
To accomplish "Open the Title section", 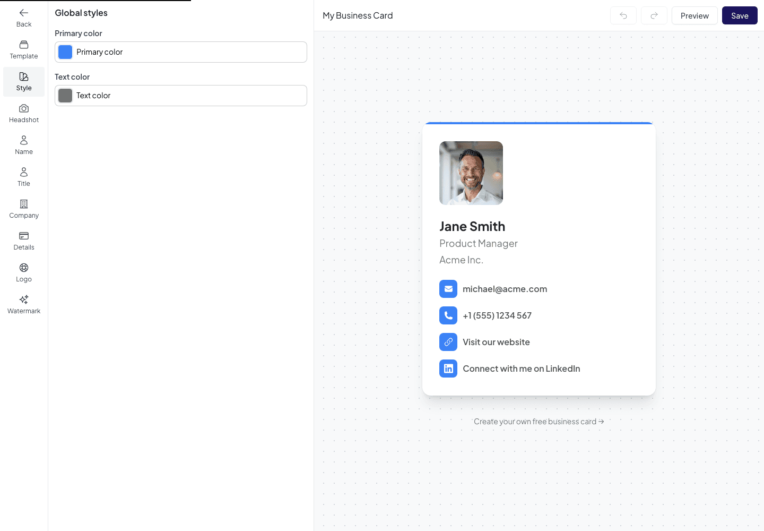I will (x=24, y=177).
